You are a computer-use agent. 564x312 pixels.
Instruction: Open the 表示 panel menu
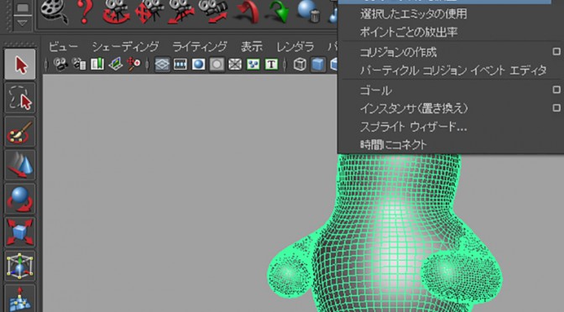pyautogui.click(x=252, y=46)
